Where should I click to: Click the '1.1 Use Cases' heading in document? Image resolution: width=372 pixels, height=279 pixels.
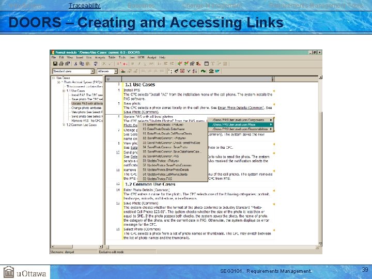(140, 85)
